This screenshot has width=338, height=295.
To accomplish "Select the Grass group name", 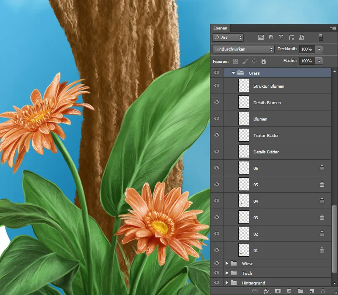I will (x=254, y=73).
